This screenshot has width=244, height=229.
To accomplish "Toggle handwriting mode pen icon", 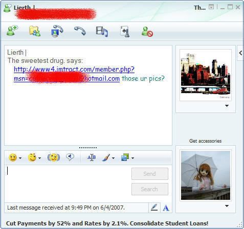I will tap(154, 208).
